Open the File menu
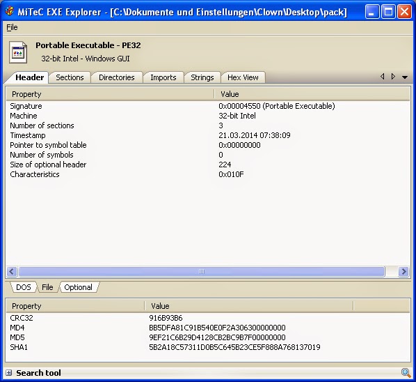This screenshot has height=382, width=416. coord(12,27)
